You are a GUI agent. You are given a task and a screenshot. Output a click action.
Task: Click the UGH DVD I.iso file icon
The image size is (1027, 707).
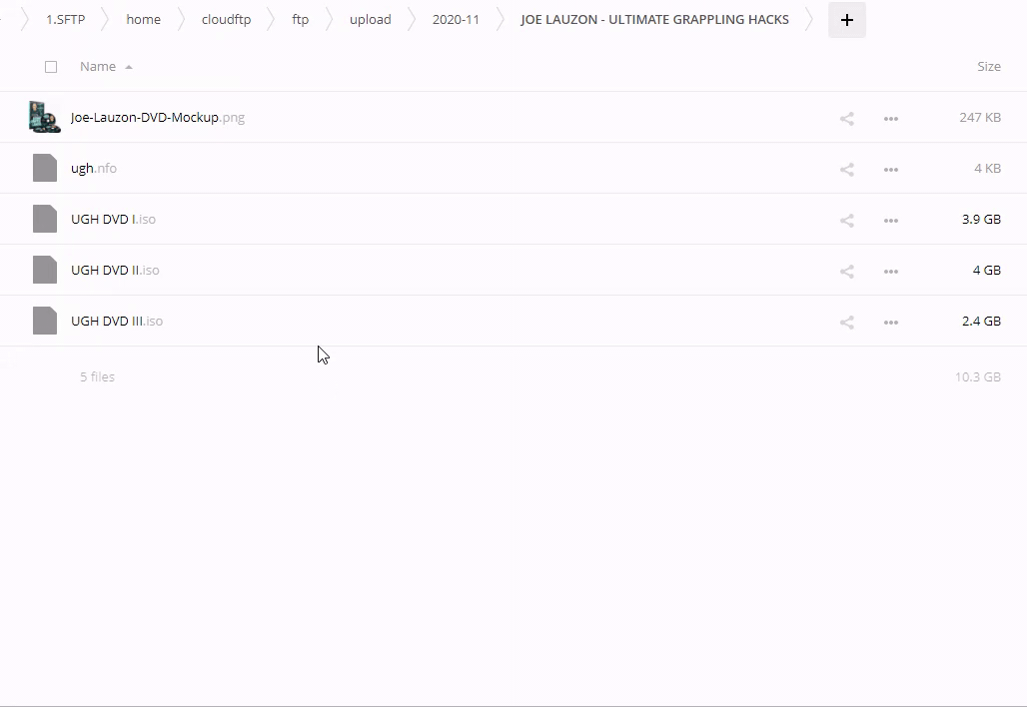pos(45,219)
